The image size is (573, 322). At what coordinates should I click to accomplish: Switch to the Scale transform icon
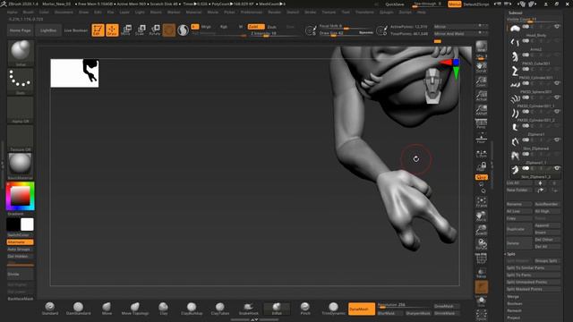[x=141, y=30]
